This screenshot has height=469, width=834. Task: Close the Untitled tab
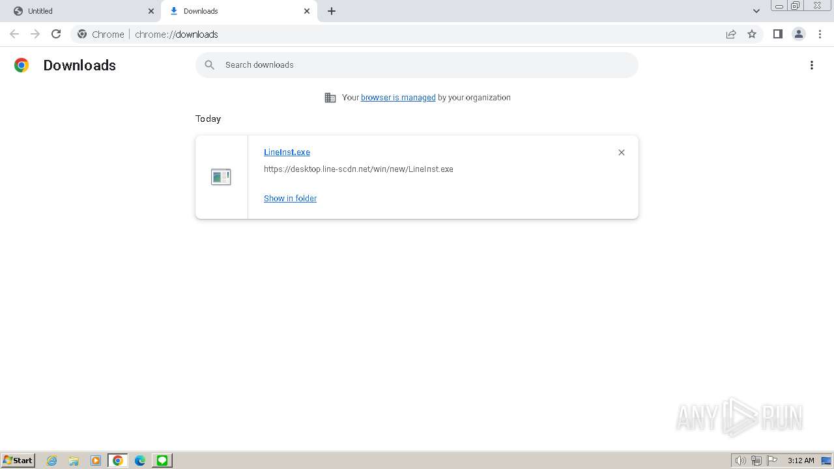click(x=151, y=11)
